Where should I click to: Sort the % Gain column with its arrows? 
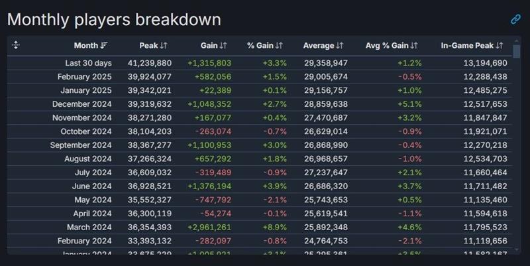point(279,46)
